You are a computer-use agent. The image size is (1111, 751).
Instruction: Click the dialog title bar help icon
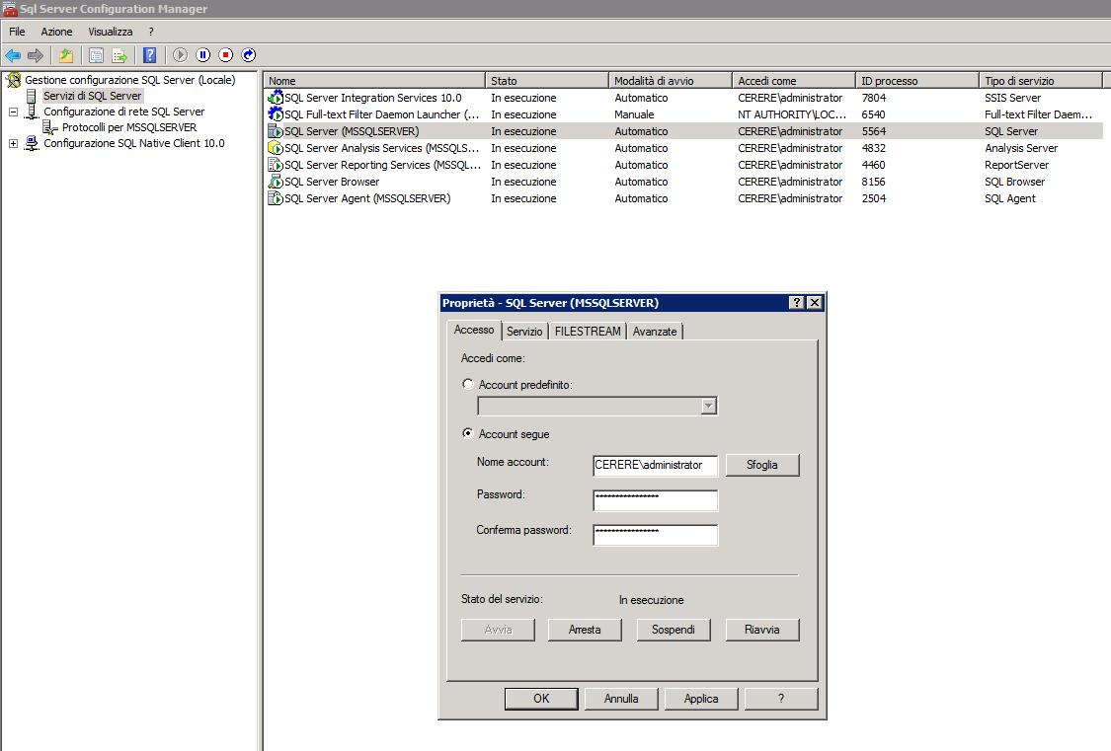[797, 303]
